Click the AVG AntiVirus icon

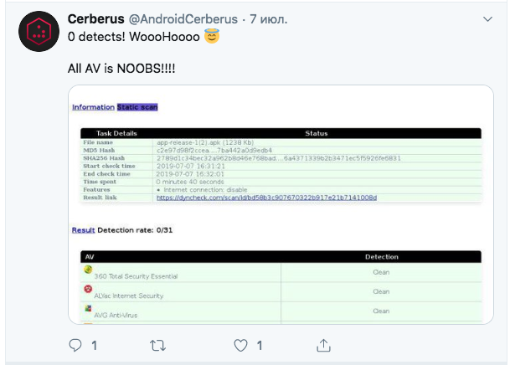pos(88,309)
